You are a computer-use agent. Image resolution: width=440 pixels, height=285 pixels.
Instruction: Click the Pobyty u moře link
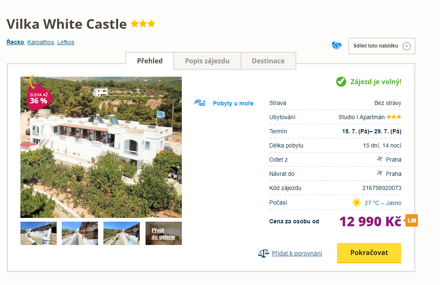233,103
